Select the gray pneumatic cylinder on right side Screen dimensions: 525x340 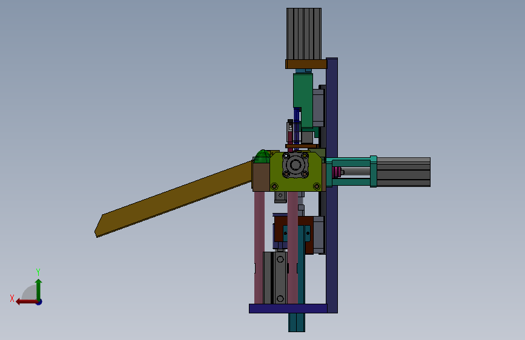coord(403,172)
